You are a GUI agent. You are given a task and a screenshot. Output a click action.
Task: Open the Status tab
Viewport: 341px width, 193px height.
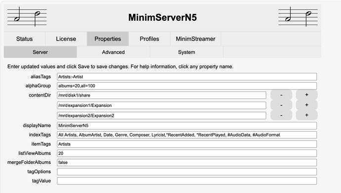(x=24, y=39)
